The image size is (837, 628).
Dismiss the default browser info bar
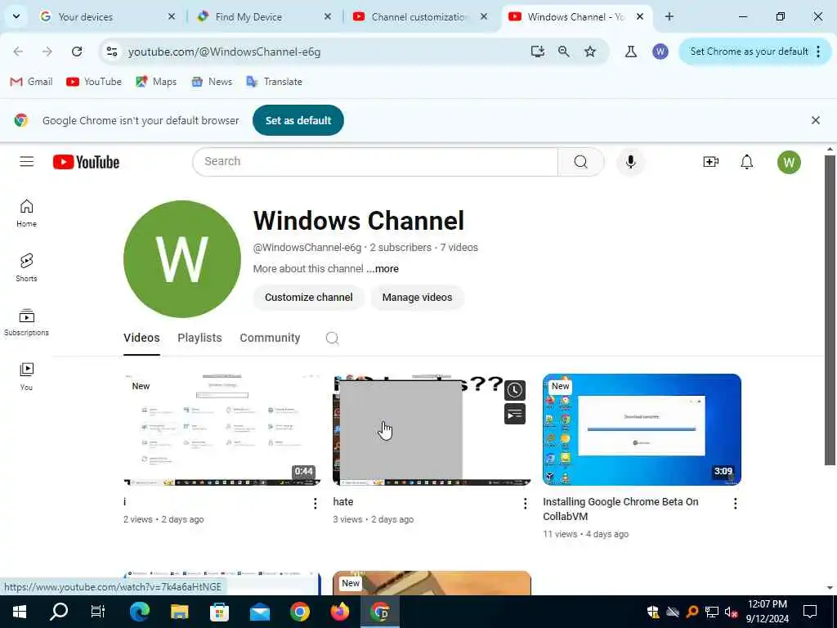coord(815,120)
